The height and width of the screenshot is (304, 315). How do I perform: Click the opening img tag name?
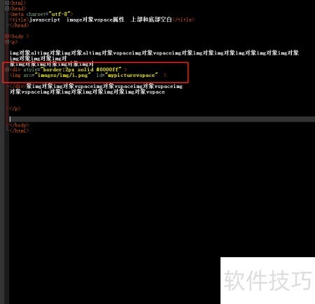click(x=15, y=75)
